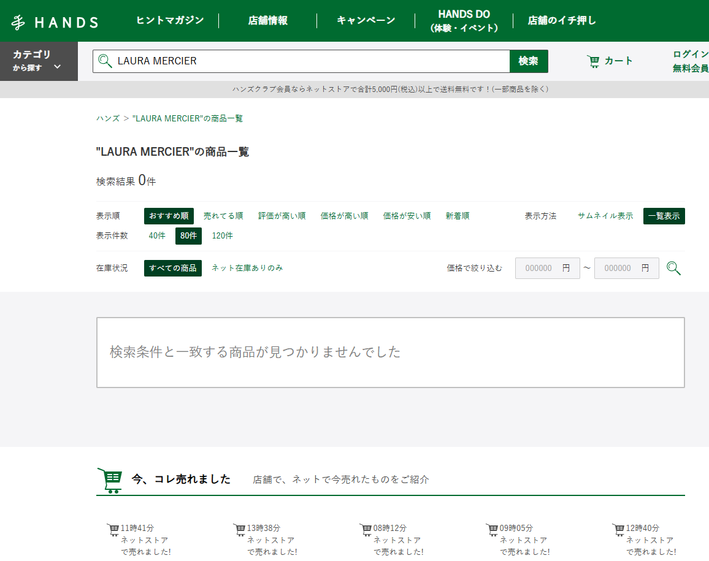Click the 13時38分 ネットストアで売れました entry
Viewport: 709px width, 561px height.
[x=266, y=540]
